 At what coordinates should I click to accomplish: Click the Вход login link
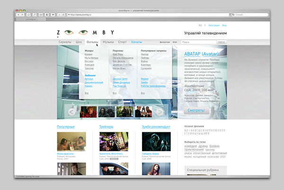[224, 26]
